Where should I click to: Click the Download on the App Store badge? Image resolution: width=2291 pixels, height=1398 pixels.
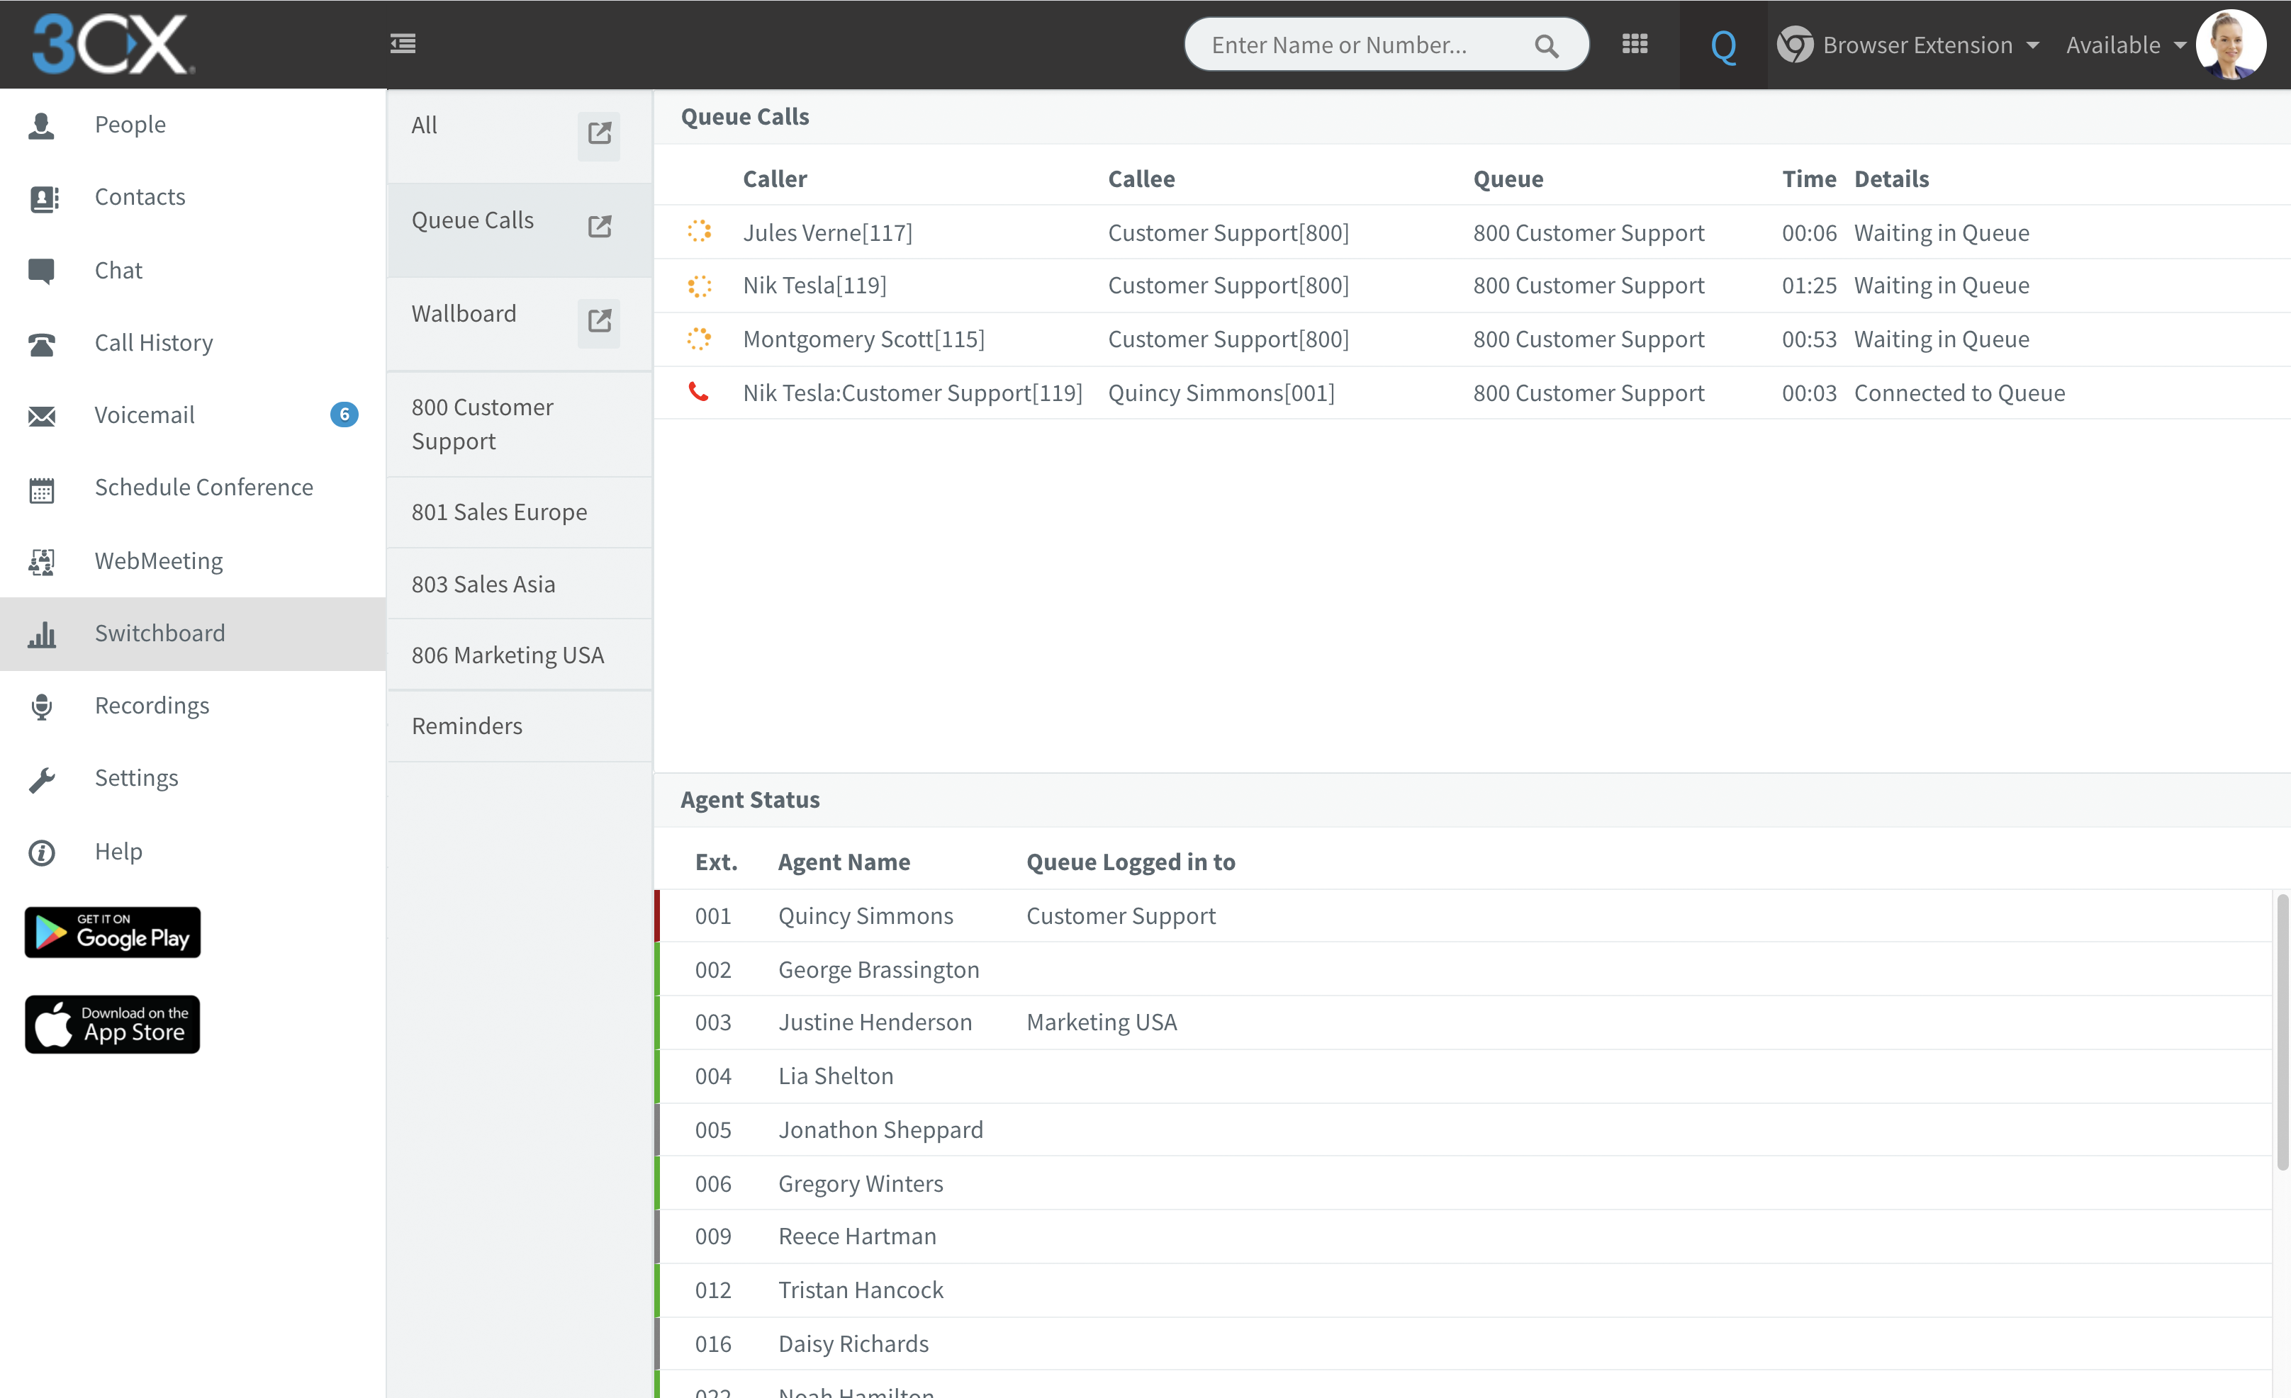tap(113, 1025)
